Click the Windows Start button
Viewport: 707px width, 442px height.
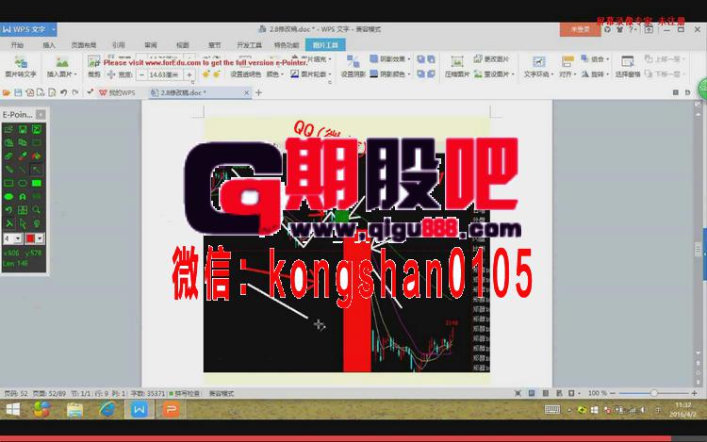tap(12, 410)
